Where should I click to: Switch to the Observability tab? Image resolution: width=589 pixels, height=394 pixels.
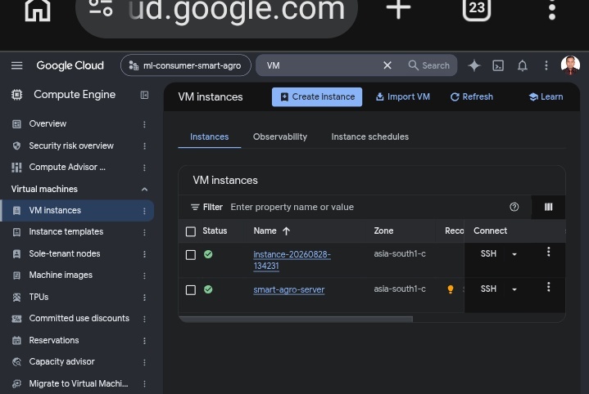tap(280, 137)
